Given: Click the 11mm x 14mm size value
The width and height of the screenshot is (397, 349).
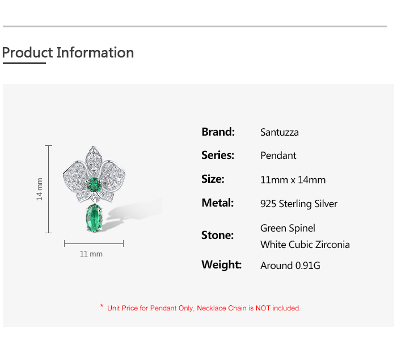Looking at the screenshot, I should [x=293, y=180].
